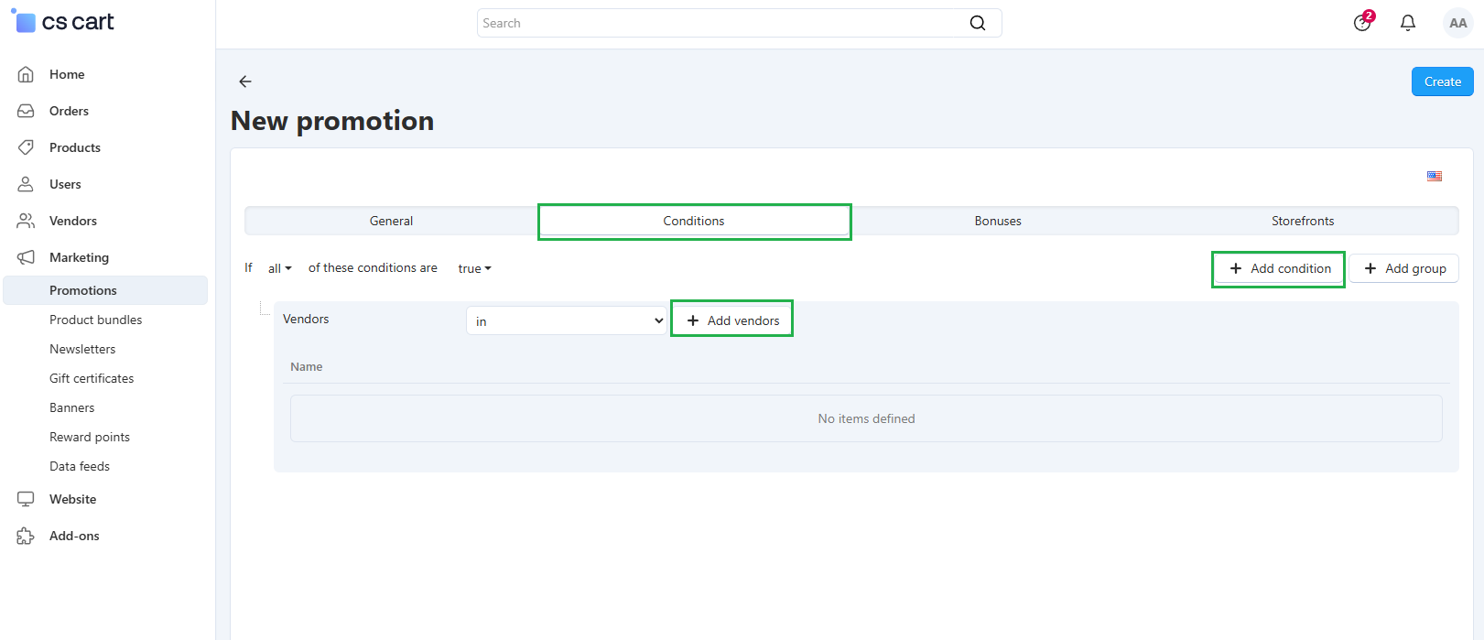
Task: Click the language flag icon
Action: tap(1435, 176)
